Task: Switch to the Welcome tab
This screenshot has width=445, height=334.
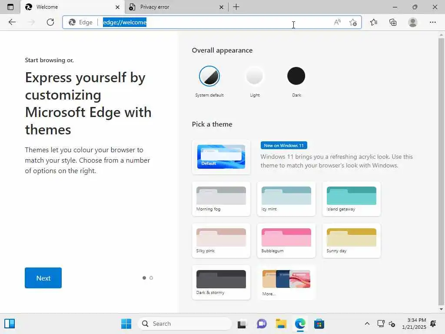Action: pos(73,7)
